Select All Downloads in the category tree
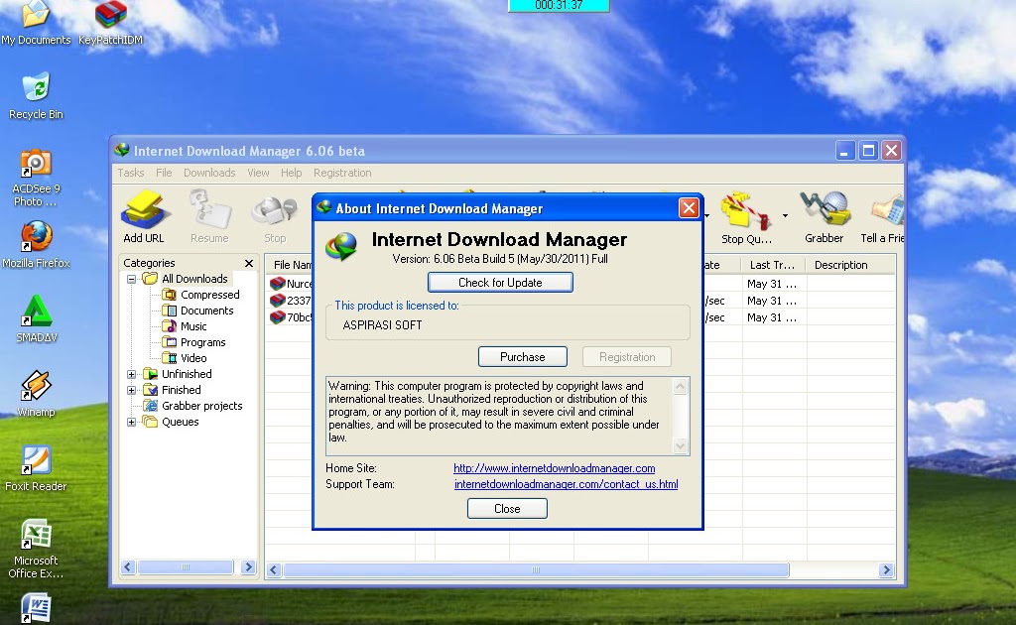This screenshot has height=625, width=1016. click(x=186, y=279)
